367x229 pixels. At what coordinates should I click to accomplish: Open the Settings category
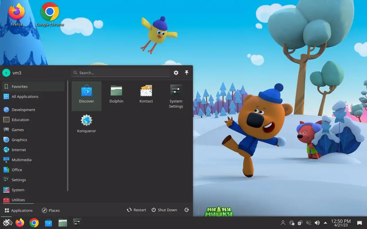pyautogui.click(x=33, y=180)
